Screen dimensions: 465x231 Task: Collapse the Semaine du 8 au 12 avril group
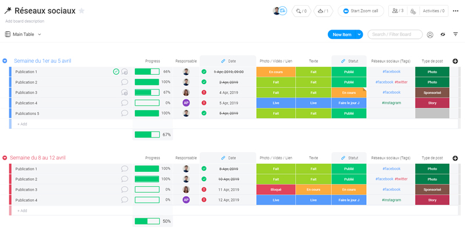5,158
